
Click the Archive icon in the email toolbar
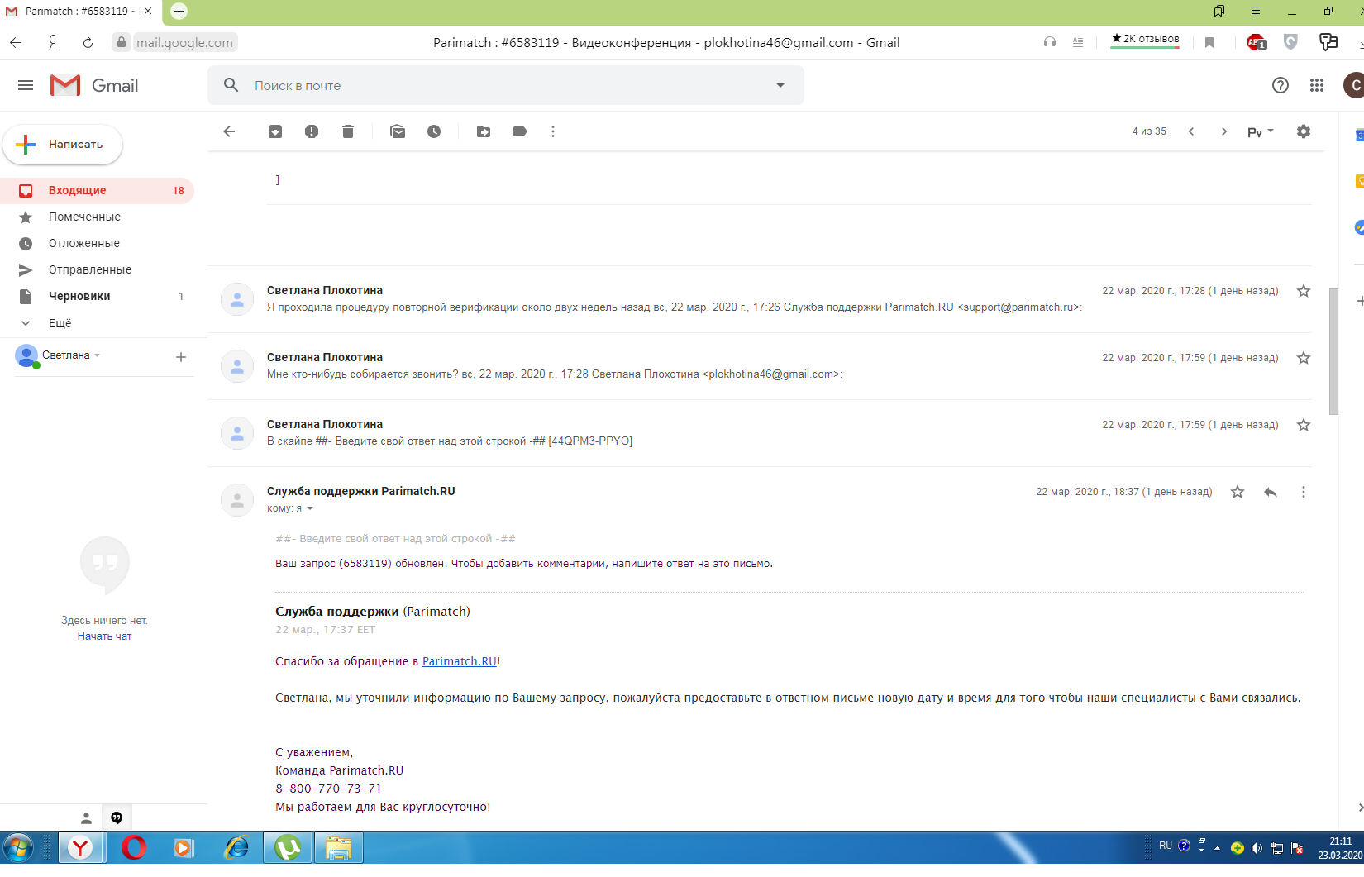point(275,131)
